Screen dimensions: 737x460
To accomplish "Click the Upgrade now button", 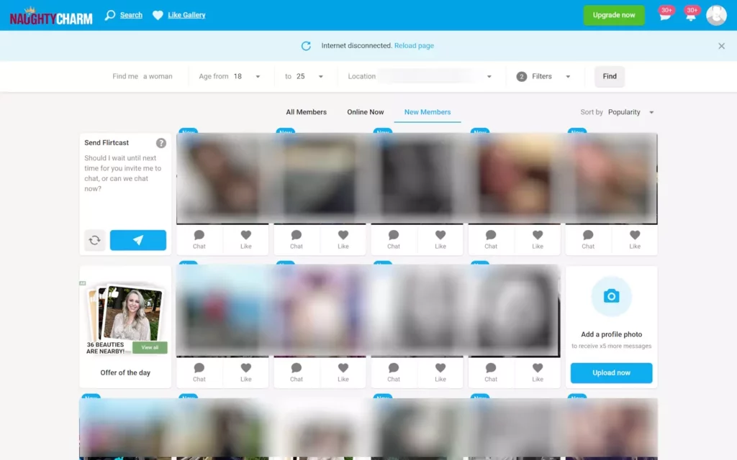I will click(614, 15).
